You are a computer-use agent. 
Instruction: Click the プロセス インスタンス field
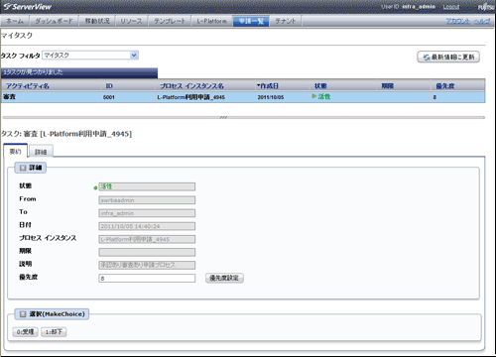147,239
